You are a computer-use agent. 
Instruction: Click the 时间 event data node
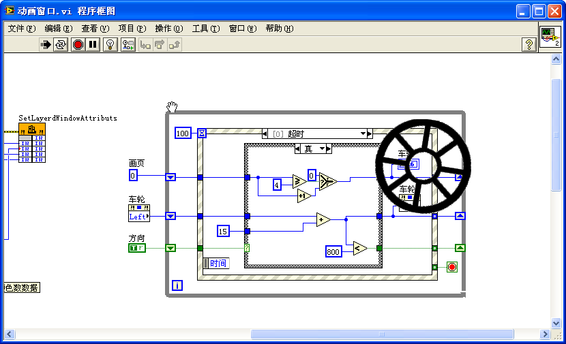[215, 264]
